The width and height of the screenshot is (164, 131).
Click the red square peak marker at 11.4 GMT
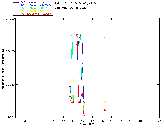pos(77,35)
